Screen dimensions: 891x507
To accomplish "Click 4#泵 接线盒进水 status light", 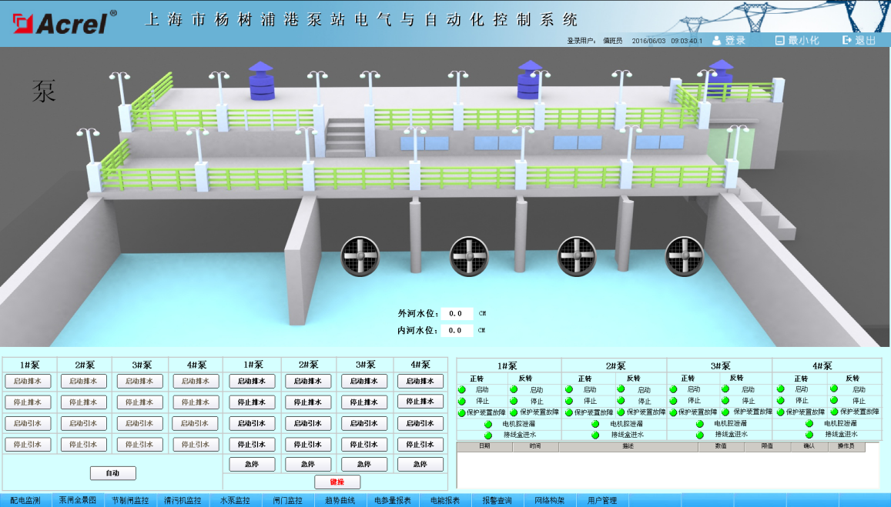I will click(x=809, y=435).
